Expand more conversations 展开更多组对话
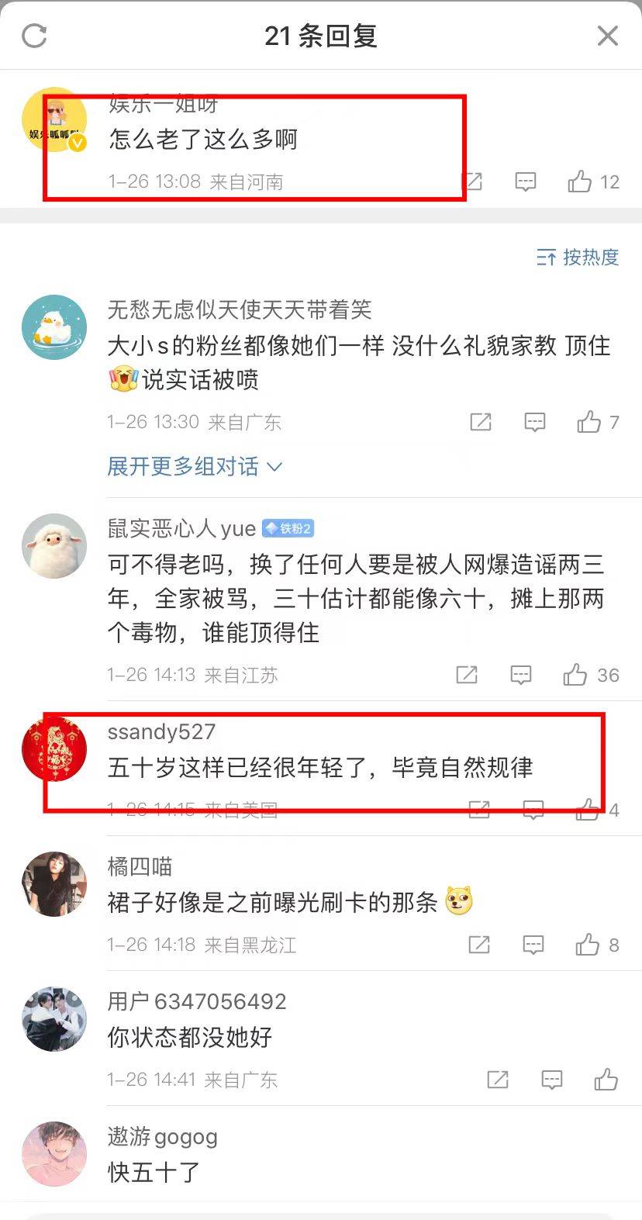This screenshot has width=642, height=1220. pos(195,466)
